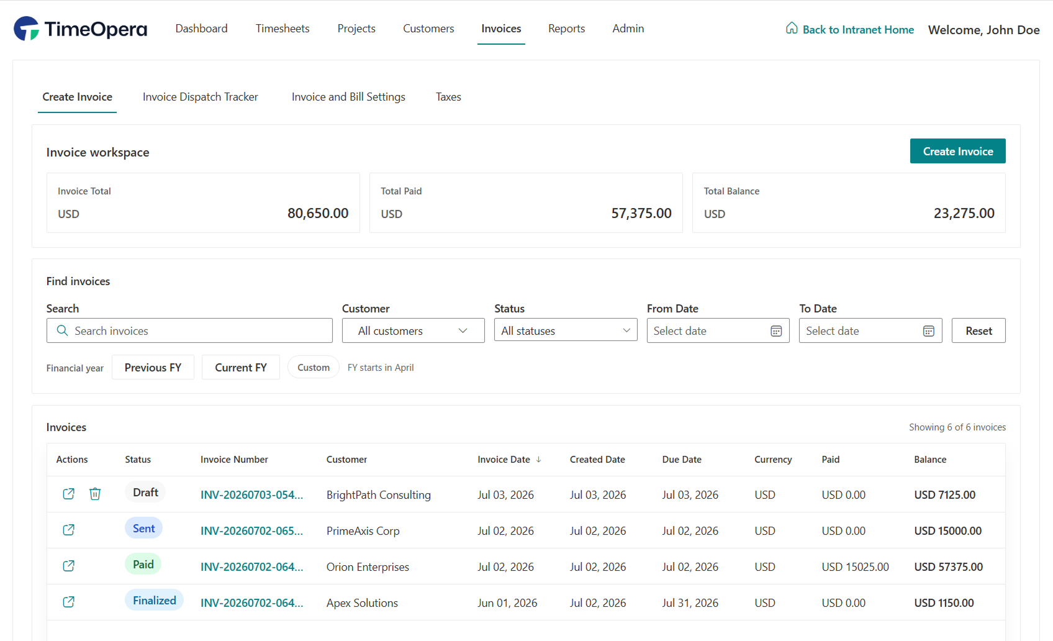Click the Jul 31, 2026 due date
The width and height of the screenshot is (1053, 641).
pyautogui.click(x=690, y=603)
